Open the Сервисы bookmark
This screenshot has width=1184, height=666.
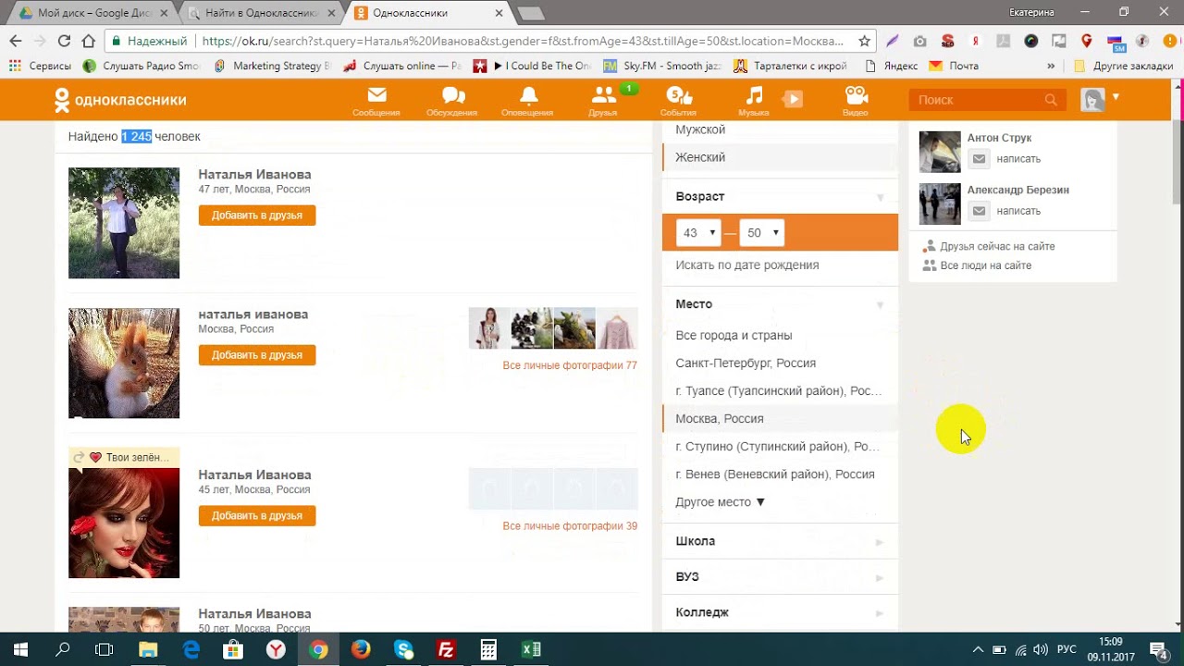40,66
